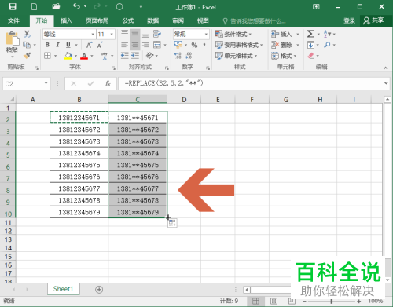Toggle center horizontal alignment
Image resolution: width=393 pixels, height=307 pixels.
pos(135,45)
